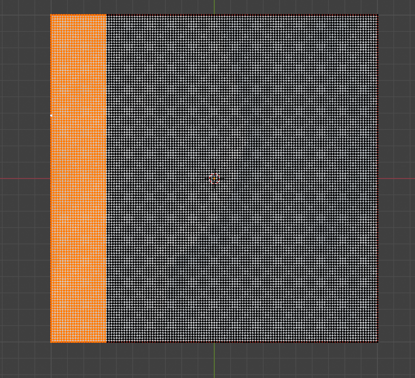
Task: Select the bottom-left corner vertex of mesh
Action: pos(51,342)
